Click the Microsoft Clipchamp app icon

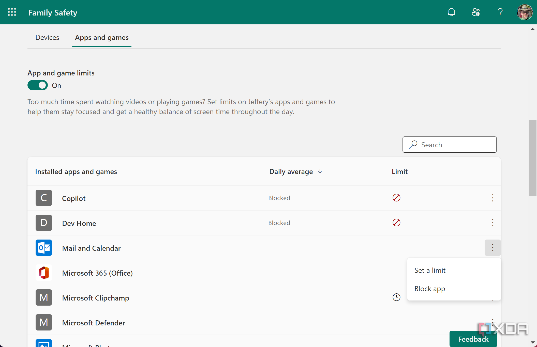coord(44,297)
